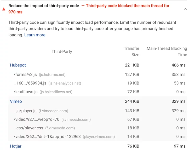Viewport: 189px width, 150px height.
Task: Click the js/player.js vimeocdn resource
Action: pos(25,111)
